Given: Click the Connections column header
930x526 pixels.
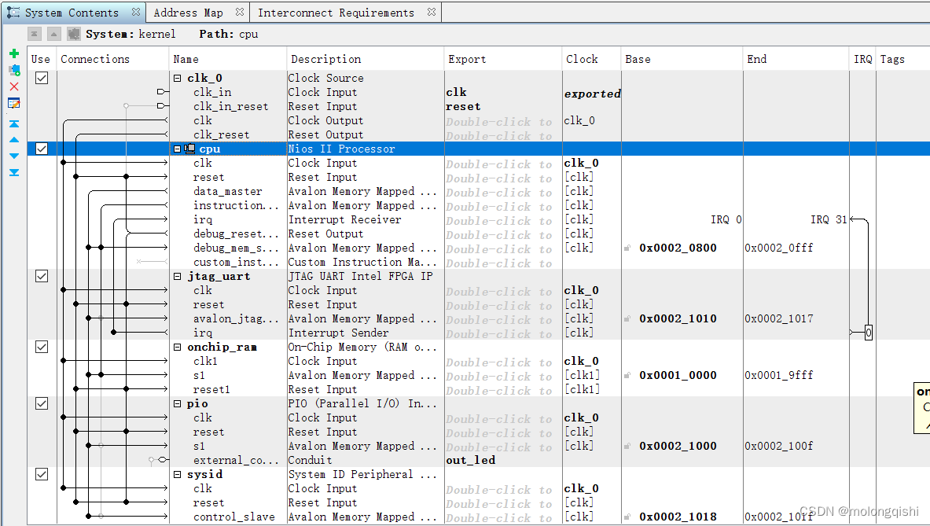Looking at the screenshot, I should click(112, 59).
